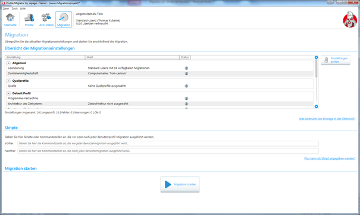
Task: Click status icon for Programme-Verzeichnis row
Action: point(186,99)
